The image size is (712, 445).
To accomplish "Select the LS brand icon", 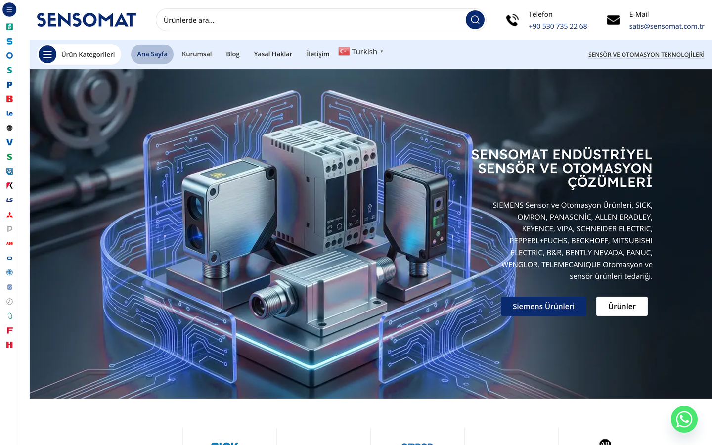I will coord(9,200).
